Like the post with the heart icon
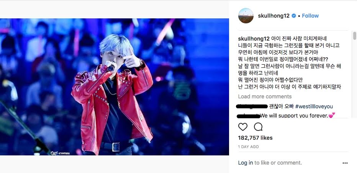This screenshot has height=173, width=357. click(243, 127)
